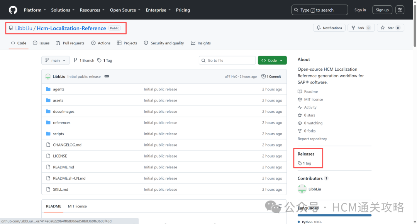Viewport: 417px width, 224px height.
Task: Open the LICENSE file
Action: (60, 156)
